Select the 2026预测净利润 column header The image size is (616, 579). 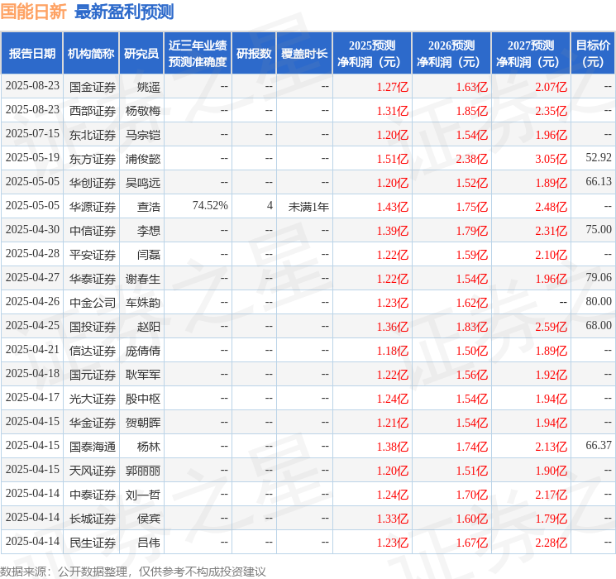(451, 54)
